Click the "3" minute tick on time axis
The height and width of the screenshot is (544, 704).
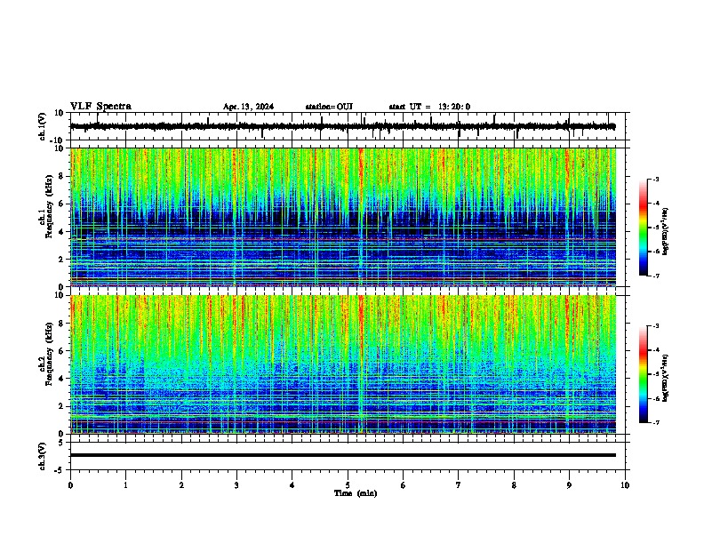point(236,485)
